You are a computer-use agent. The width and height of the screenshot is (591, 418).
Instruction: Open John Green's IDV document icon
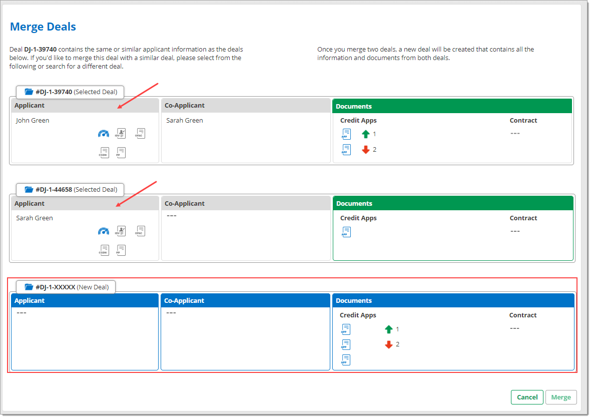tap(121, 133)
